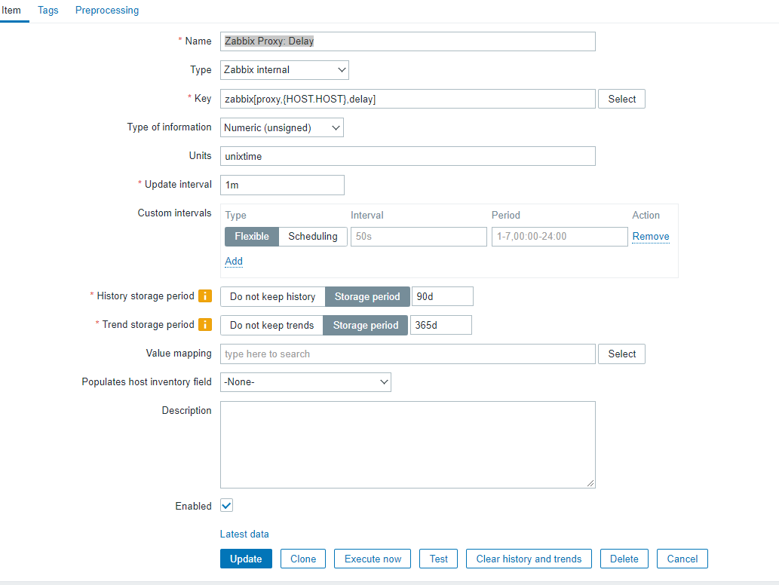Focus the Description text area
Image resolution: width=779 pixels, height=585 pixels.
click(407, 444)
